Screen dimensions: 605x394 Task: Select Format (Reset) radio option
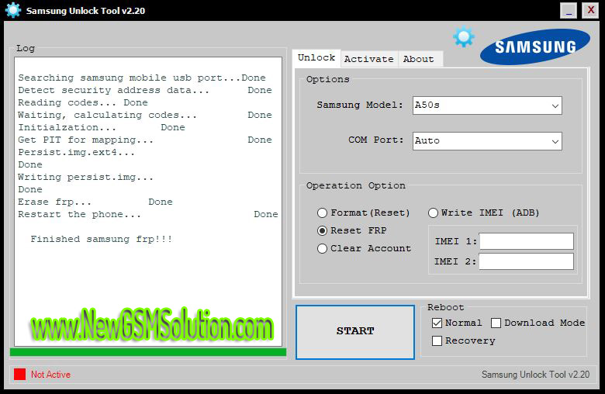[x=363, y=213]
